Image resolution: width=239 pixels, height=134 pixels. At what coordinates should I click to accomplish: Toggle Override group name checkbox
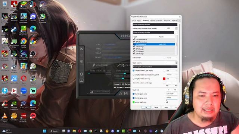[134, 98]
